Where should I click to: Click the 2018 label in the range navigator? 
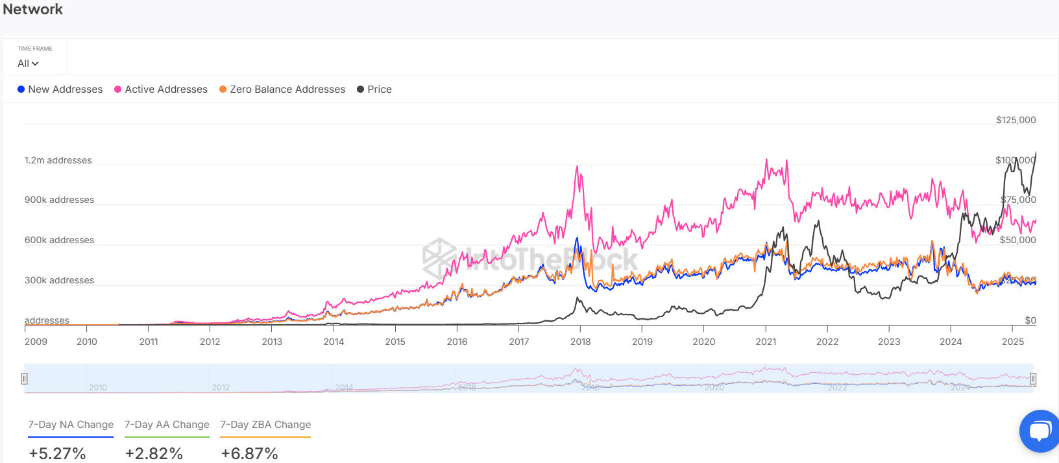(590, 388)
